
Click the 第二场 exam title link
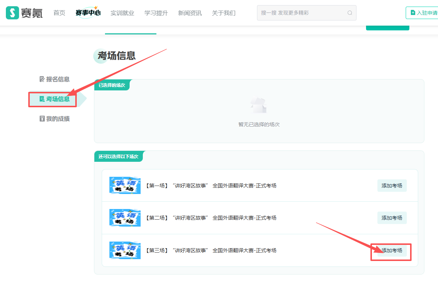[211, 218]
